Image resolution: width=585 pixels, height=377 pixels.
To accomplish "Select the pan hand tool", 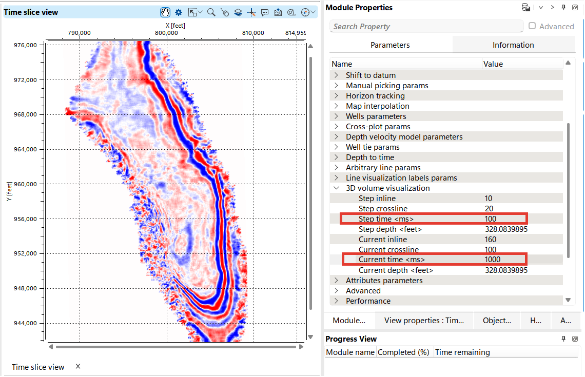I will coord(165,12).
